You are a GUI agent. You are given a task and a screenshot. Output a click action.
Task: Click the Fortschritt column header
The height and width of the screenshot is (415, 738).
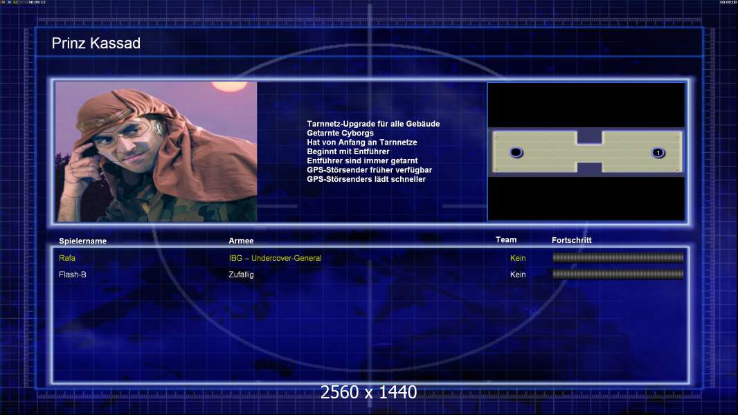tap(571, 240)
